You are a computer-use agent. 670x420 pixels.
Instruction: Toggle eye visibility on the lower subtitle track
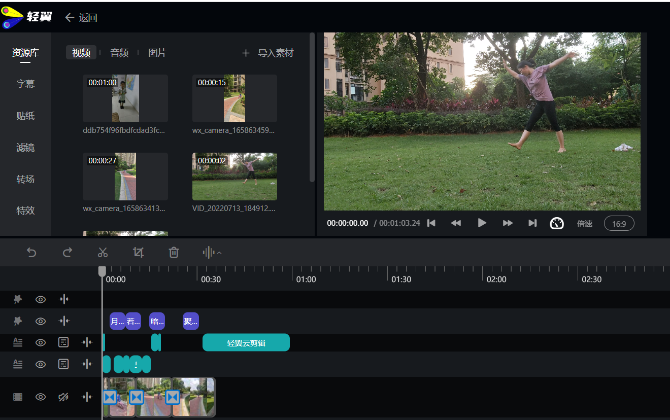[x=41, y=364]
